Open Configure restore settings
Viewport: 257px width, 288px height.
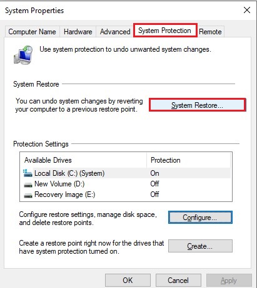(200, 218)
